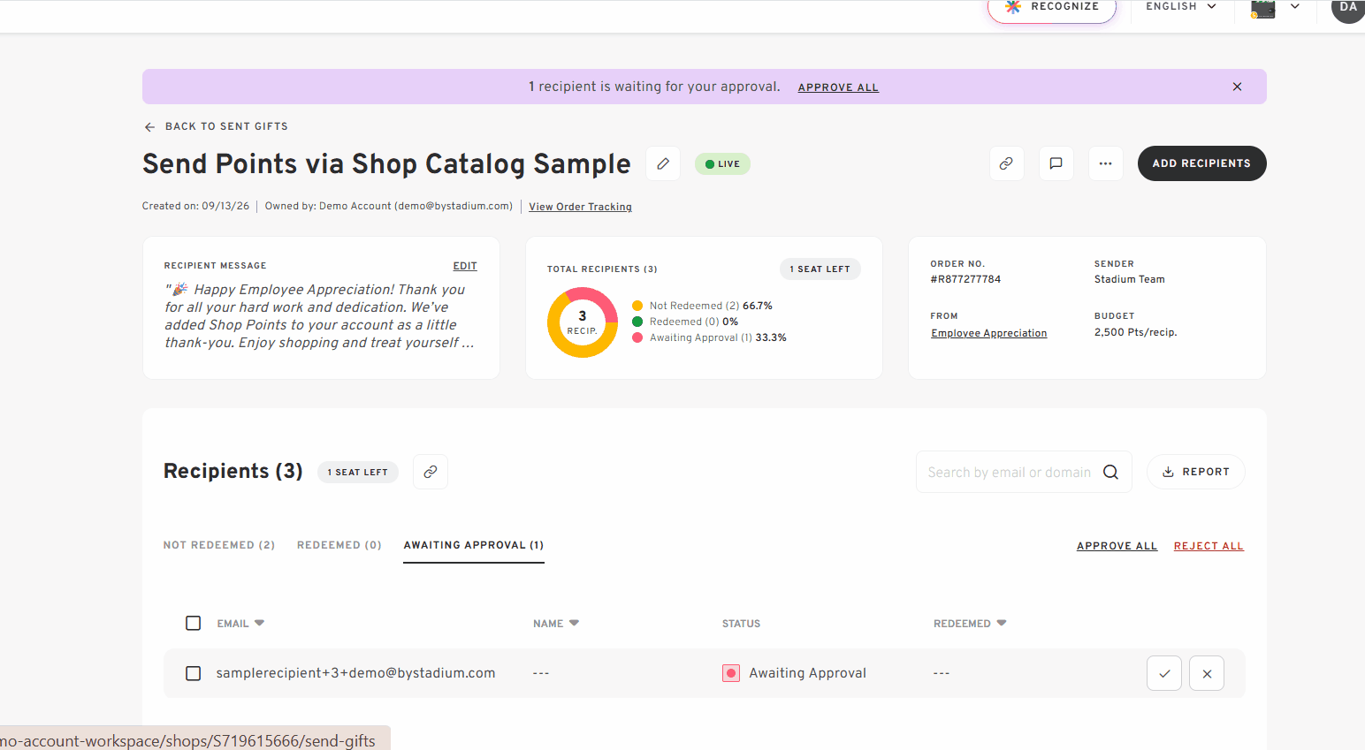The width and height of the screenshot is (1365, 750).
Task: Click Approve All above the recipients table
Action: click(1117, 546)
